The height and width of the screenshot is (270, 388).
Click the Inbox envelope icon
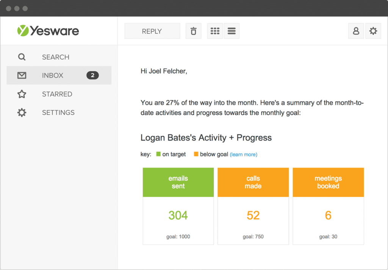point(22,76)
